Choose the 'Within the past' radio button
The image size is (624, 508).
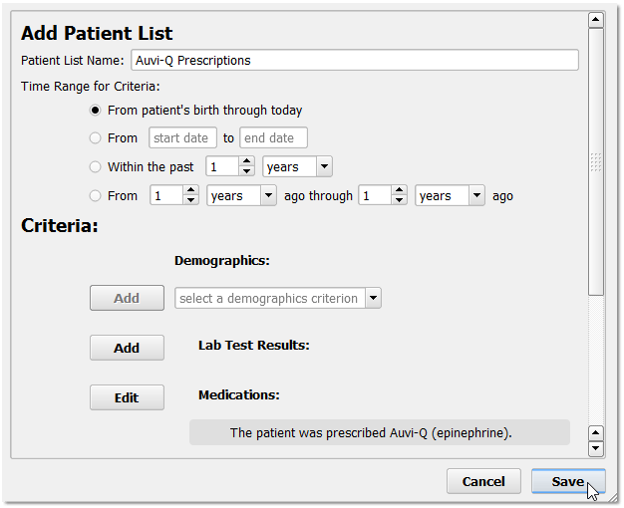coord(96,167)
